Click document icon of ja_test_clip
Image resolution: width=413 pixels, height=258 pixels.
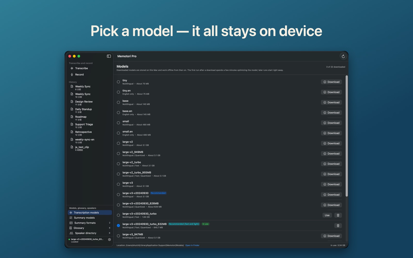pos(72,147)
